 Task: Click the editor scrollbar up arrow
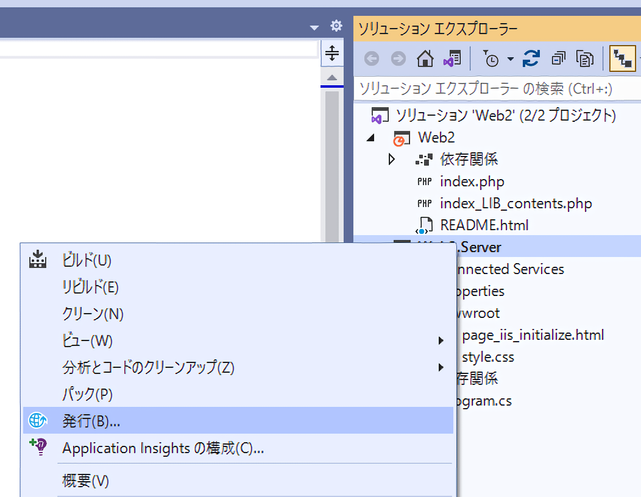[331, 78]
